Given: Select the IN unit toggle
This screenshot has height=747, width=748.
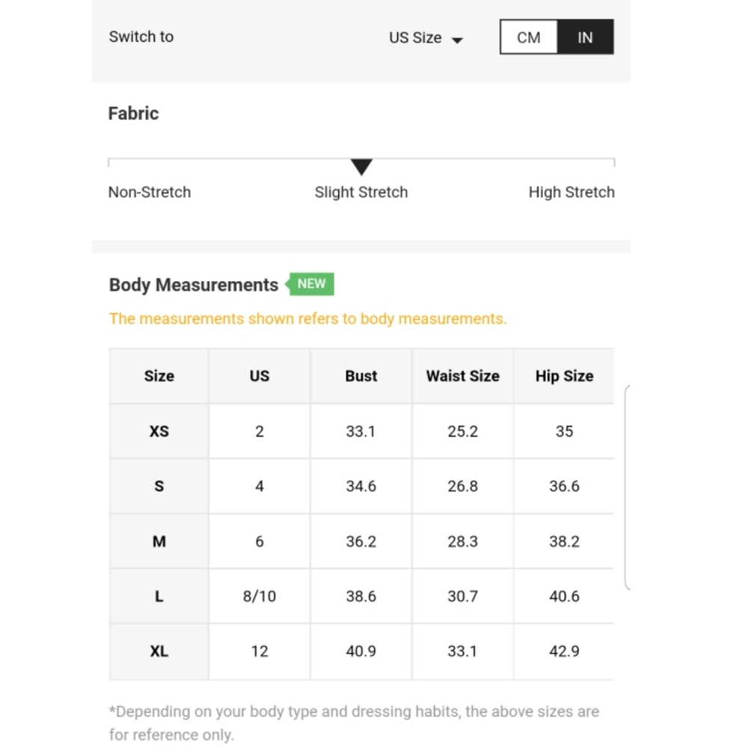Looking at the screenshot, I should [586, 37].
